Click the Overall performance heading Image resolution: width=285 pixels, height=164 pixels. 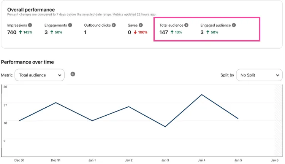(x=31, y=10)
